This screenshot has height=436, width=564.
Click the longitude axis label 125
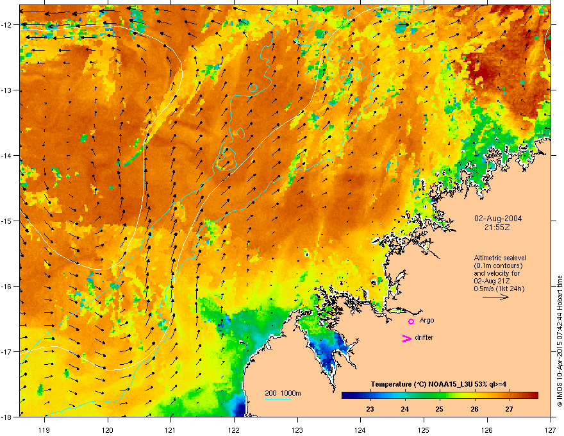[x=424, y=430]
